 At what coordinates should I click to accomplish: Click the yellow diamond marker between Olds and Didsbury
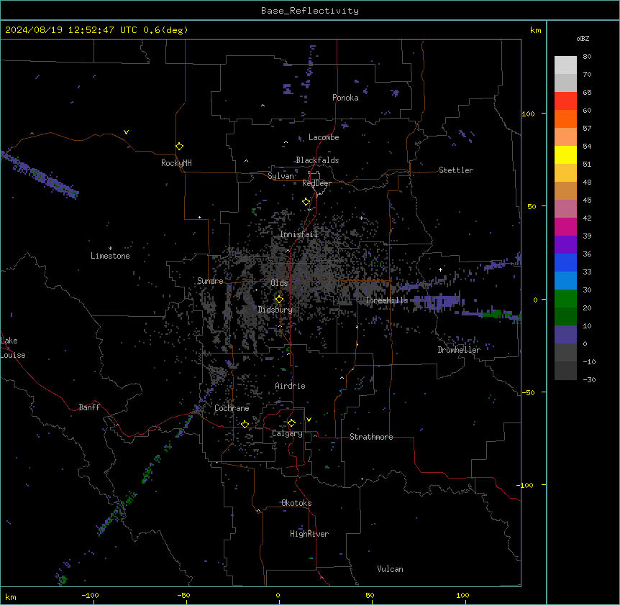[x=279, y=300]
